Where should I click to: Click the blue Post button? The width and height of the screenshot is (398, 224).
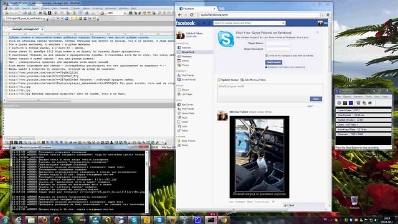(x=316, y=99)
